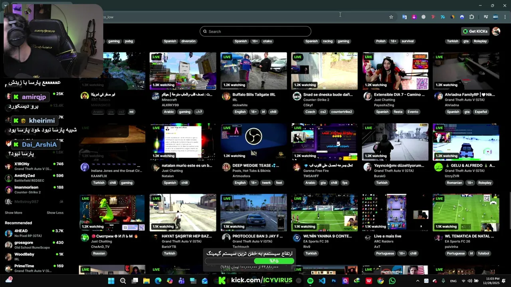Open the GELU & ALFREDO stream thumbnail
The image size is (511, 287).
pos(466,142)
